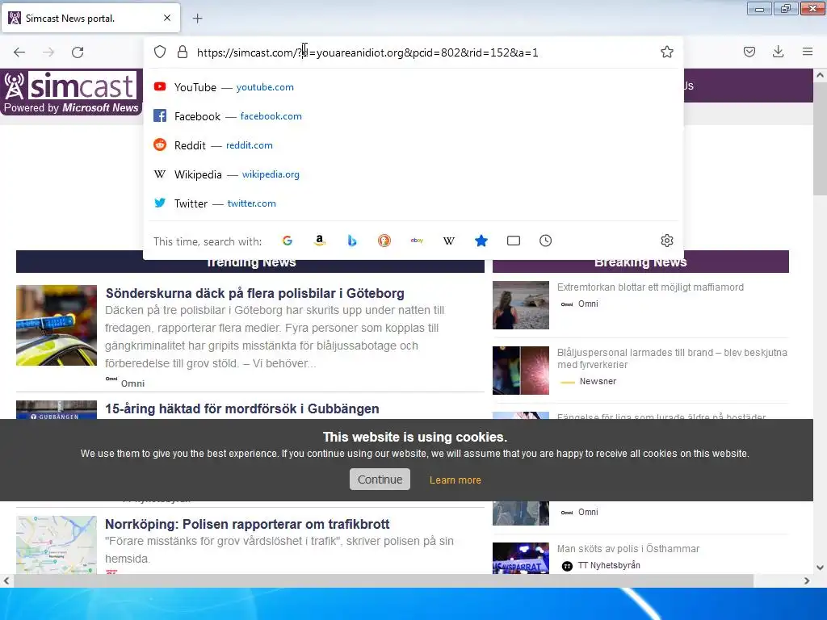Search this time with DuckDuckGo
The image size is (827, 620).
pos(384,241)
